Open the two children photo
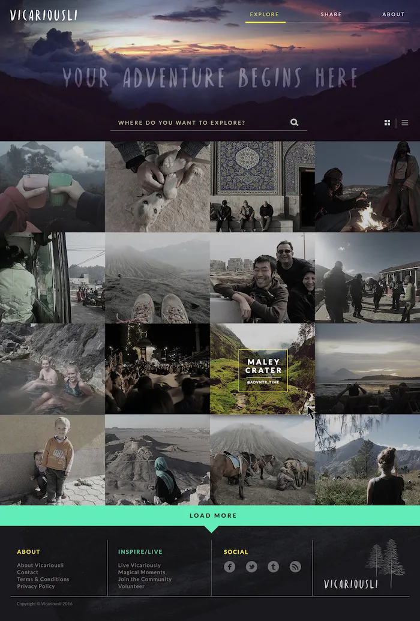Screen dimensions: 420x621 click(52, 460)
